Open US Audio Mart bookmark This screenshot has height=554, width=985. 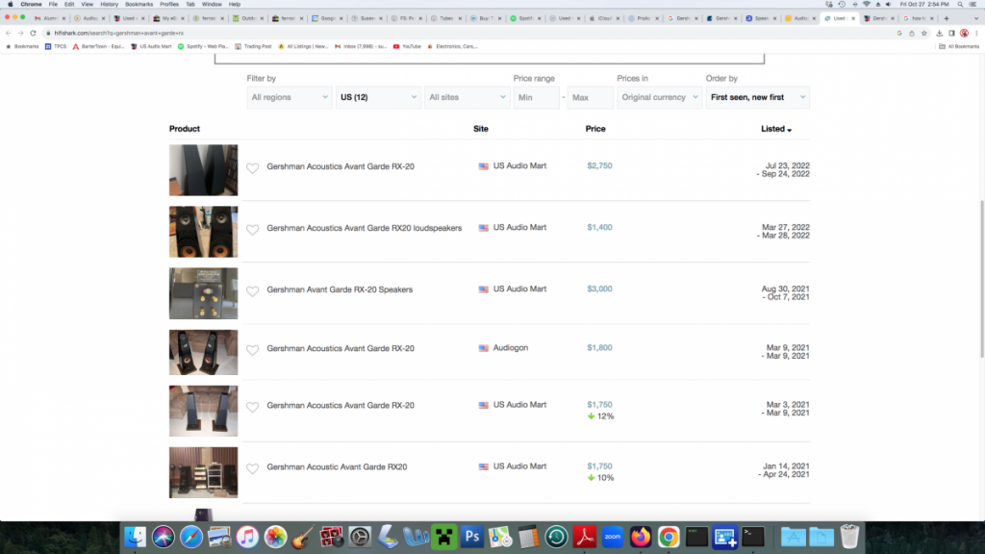tap(151, 46)
